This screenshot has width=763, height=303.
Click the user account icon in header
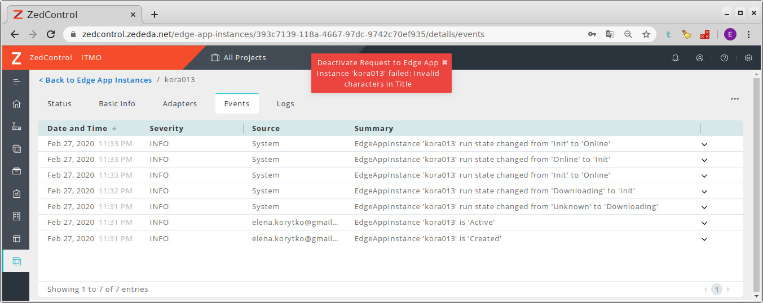click(700, 58)
